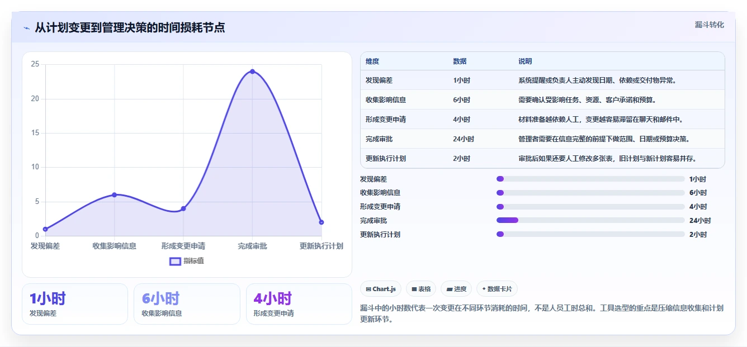
Task: Click the chart data point for 形成变更申请
Action: click(183, 208)
